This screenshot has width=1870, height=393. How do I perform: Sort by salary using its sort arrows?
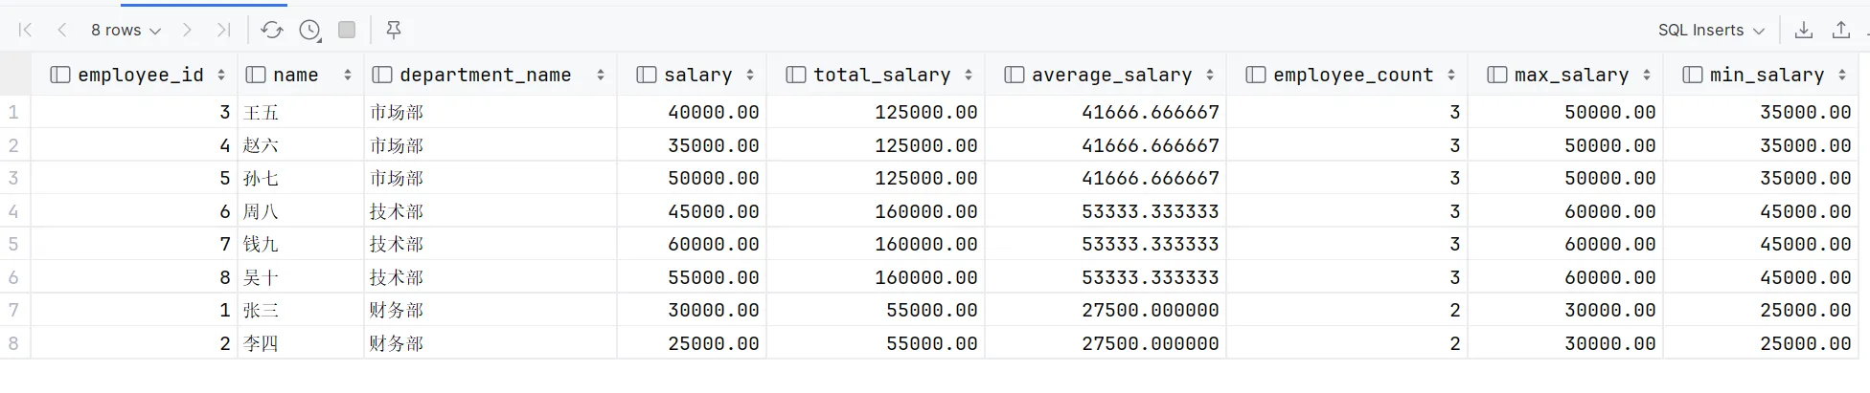pyautogui.click(x=750, y=75)
